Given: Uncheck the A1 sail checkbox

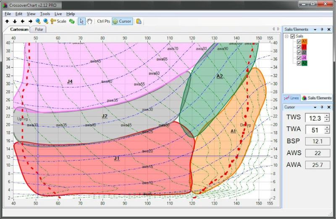Looking at the screenshot, I should point(299,42).
